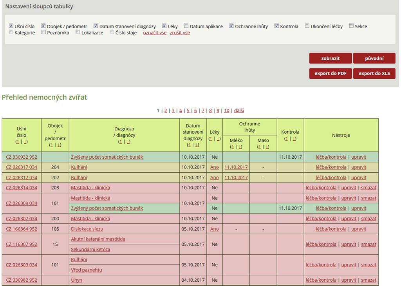Screen dimensions: 401x286
Task: Sort Datum stanovení diagnózy ascending arrow
Action: tap(189, 145)
